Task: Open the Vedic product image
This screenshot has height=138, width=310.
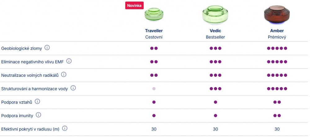Action: tap(215, 15)
